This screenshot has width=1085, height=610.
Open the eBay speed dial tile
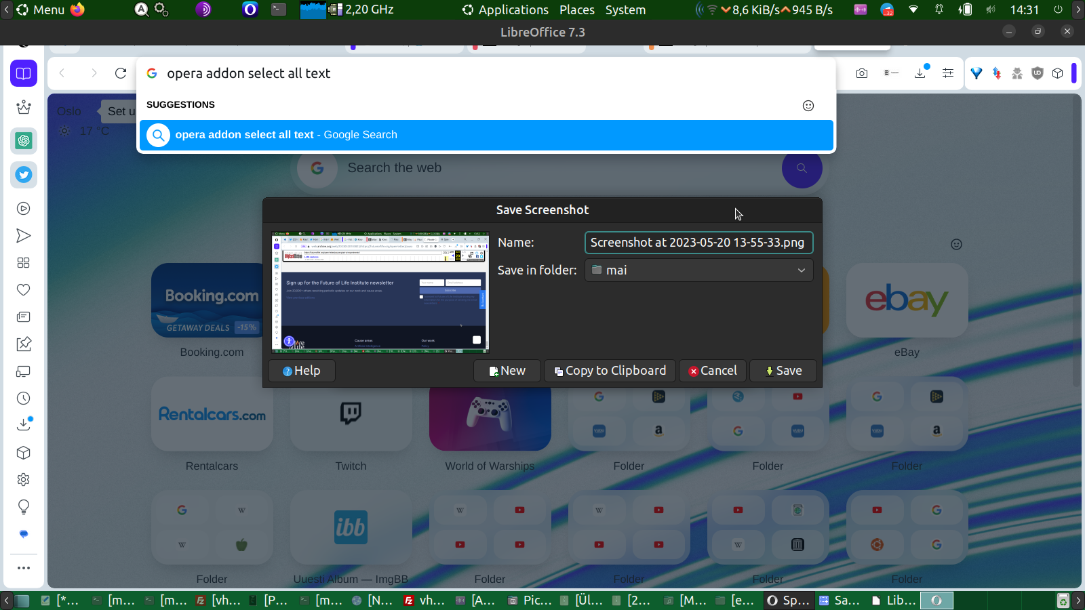coord(907,300)
